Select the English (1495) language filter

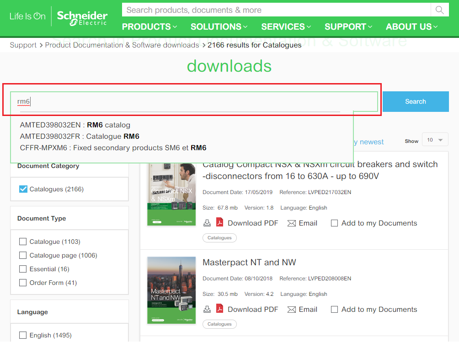pyautogui.click(x=23, y=335)
